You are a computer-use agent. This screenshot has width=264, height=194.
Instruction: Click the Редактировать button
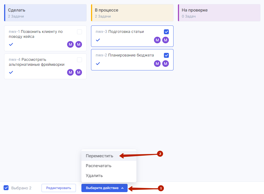59,188
